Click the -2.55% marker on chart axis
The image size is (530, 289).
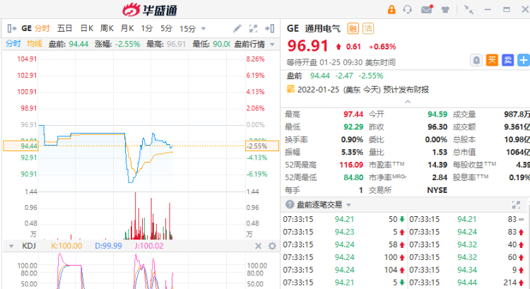point(262,146)
